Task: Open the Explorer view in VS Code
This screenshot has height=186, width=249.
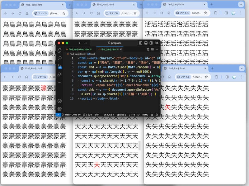Action: (59, 50)
